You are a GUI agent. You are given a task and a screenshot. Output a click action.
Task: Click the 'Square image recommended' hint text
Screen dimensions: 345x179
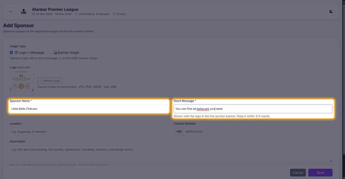coord(57,87)
